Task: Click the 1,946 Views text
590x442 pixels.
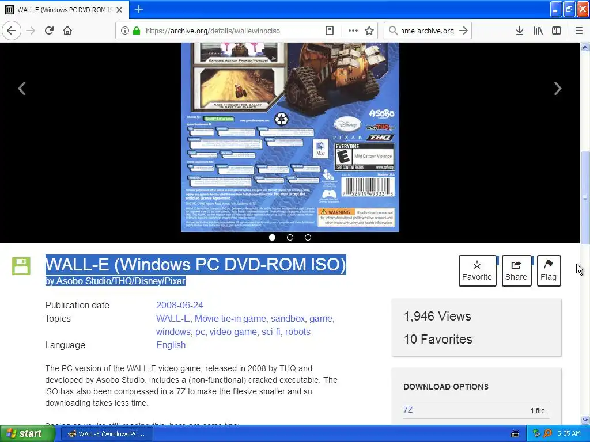Action: [x=437, y=316]
